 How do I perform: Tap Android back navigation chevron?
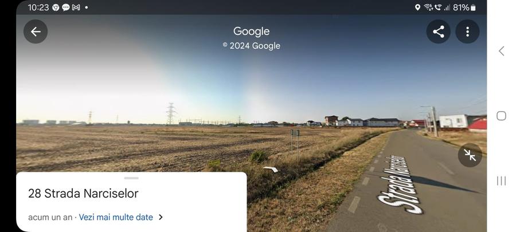click(x=501, y=51)
